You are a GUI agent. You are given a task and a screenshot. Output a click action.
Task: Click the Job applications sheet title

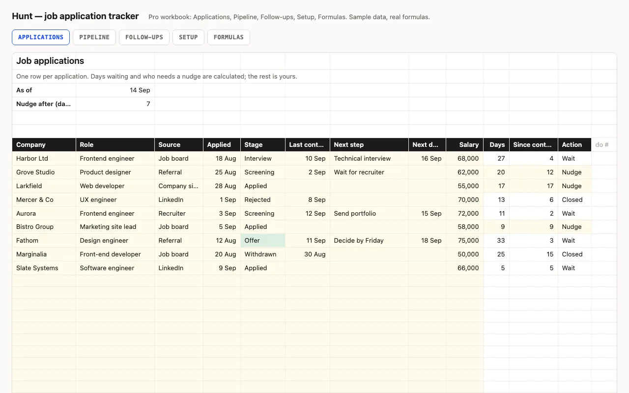coord(50,61)
